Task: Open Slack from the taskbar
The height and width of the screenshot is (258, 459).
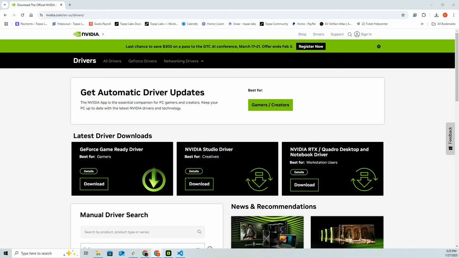Action: pos(133,253)
